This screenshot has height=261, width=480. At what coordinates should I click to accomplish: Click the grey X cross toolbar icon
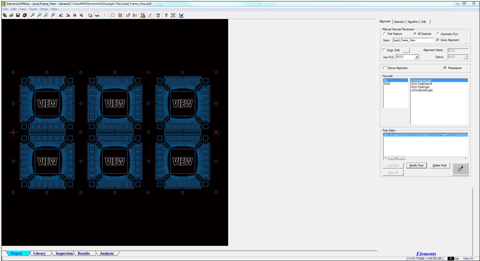[173, 15]
